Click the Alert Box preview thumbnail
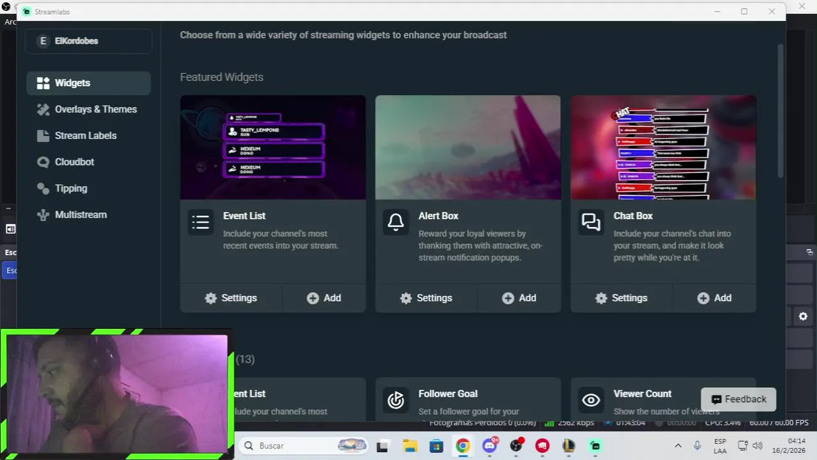This screenshot has width=817, height=460. coord(468,148)
